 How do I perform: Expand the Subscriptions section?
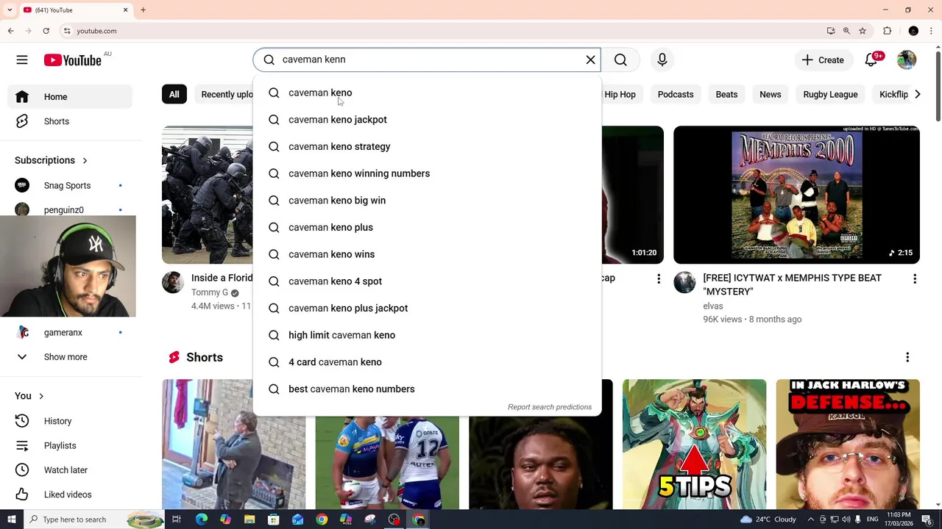pos(52,160)
